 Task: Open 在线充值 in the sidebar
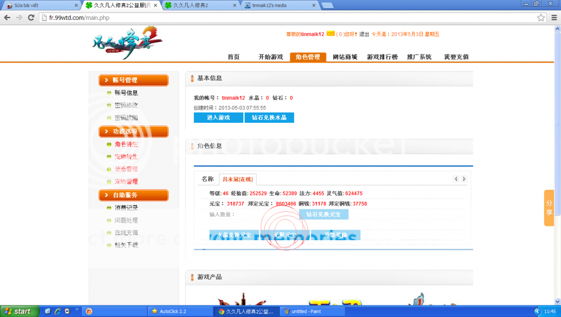pos(126,233)
